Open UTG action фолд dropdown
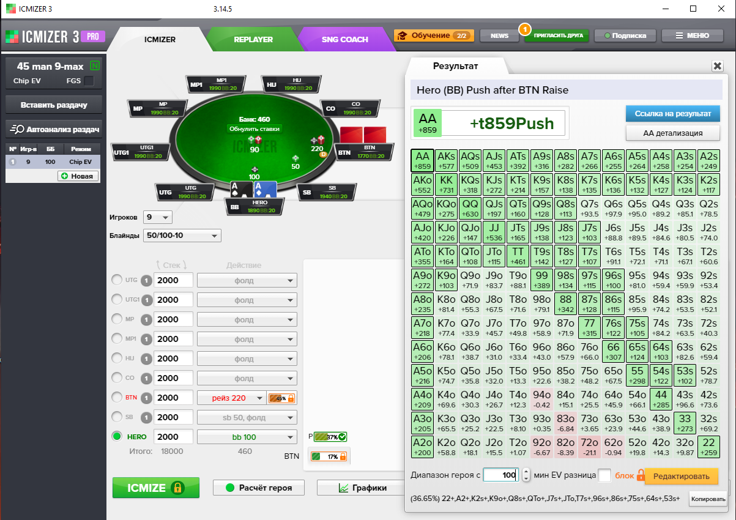Viewport: 736px width, 520px height. (247, 280)
